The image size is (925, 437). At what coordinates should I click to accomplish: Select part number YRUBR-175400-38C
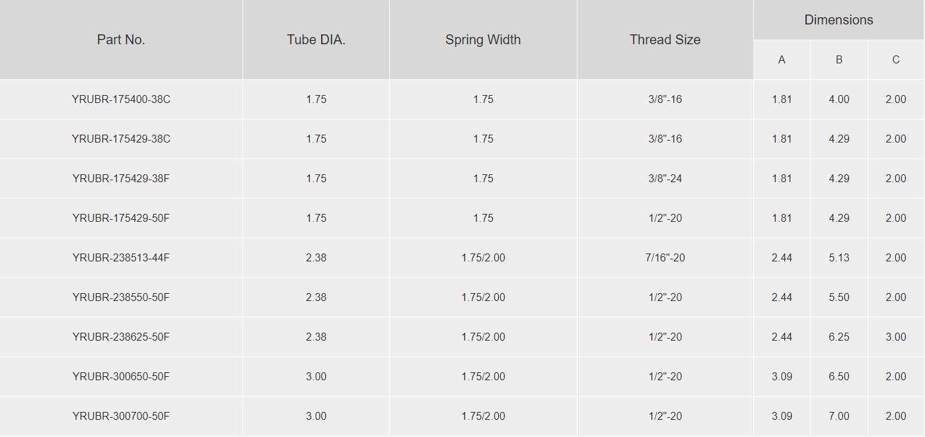121,99
